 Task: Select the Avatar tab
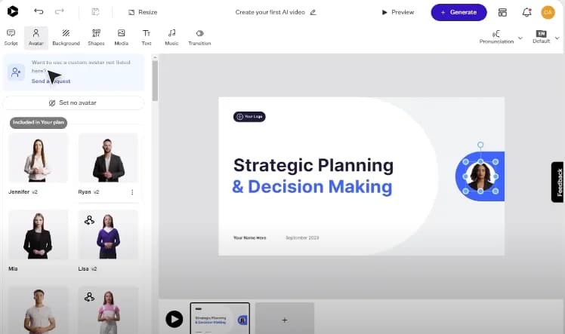(36, 38)
